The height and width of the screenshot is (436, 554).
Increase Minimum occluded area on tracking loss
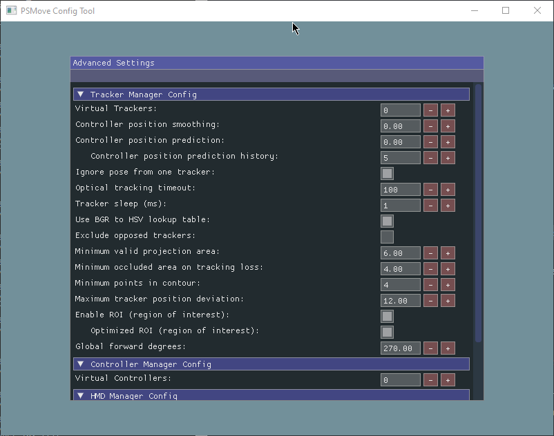[x=448, y=269]
